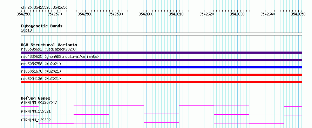
Task: Select variant label nsv6595692 (Sedlazeck2020)
Action: click(48, 49)
